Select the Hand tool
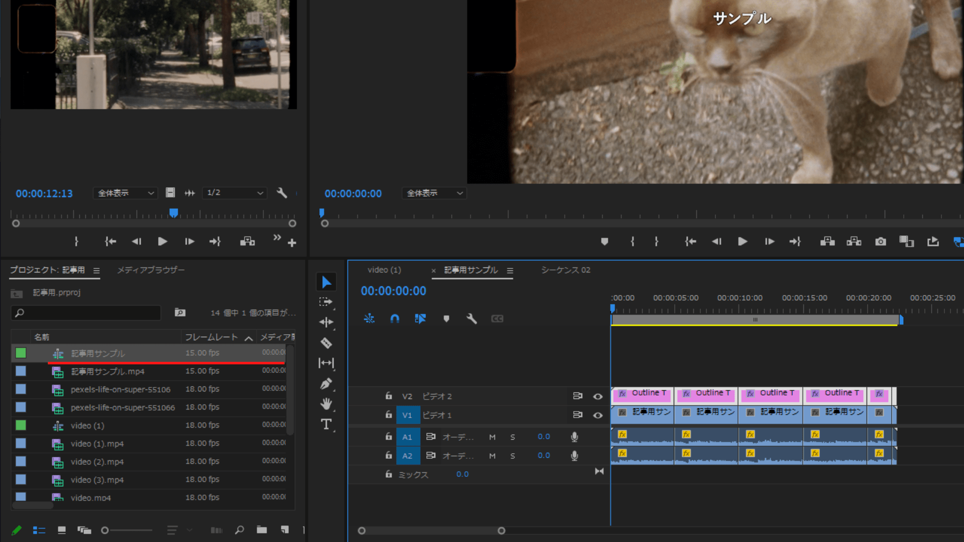Image resolution: width=964 pixels, height=542 pixels. tap(326, 404)
